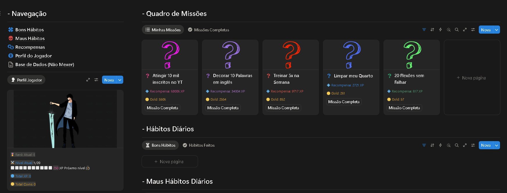
Task: Open the Decorar 10 Palavras em inglês card
Action: coord(230,77)
